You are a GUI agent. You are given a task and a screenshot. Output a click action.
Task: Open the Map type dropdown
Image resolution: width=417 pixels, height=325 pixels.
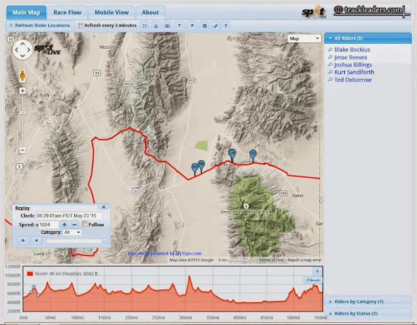point(304,38)
